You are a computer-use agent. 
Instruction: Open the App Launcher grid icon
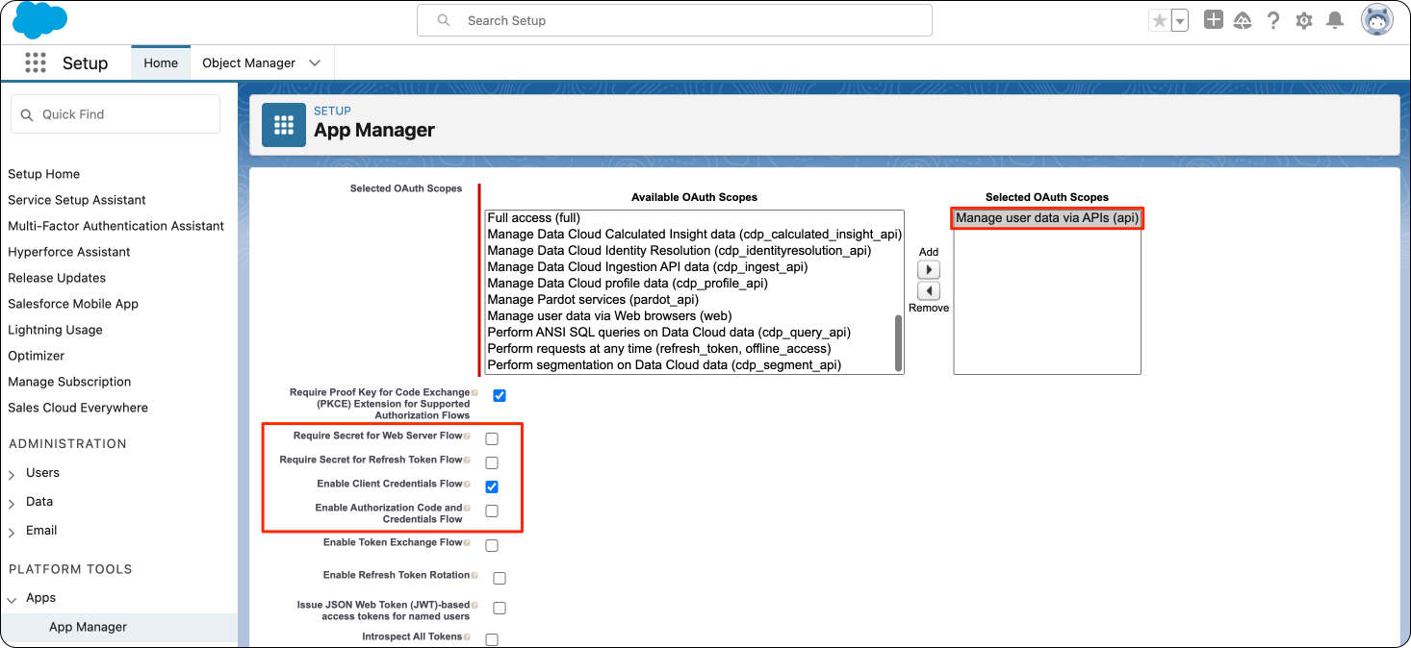pyautogui.click(x=36, y=62)
